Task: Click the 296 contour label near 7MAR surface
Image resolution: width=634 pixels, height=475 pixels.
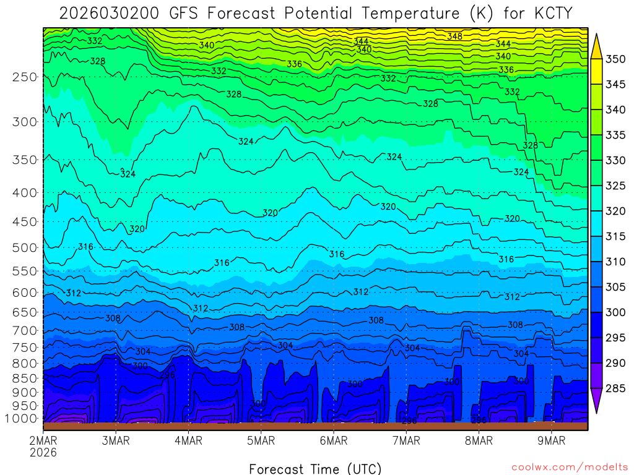Action: coord(410,421)
